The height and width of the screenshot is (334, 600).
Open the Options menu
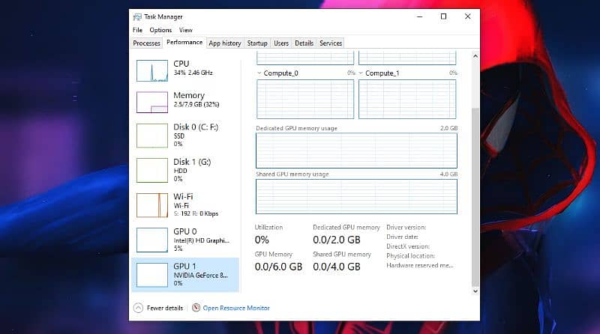pos(160,30)
